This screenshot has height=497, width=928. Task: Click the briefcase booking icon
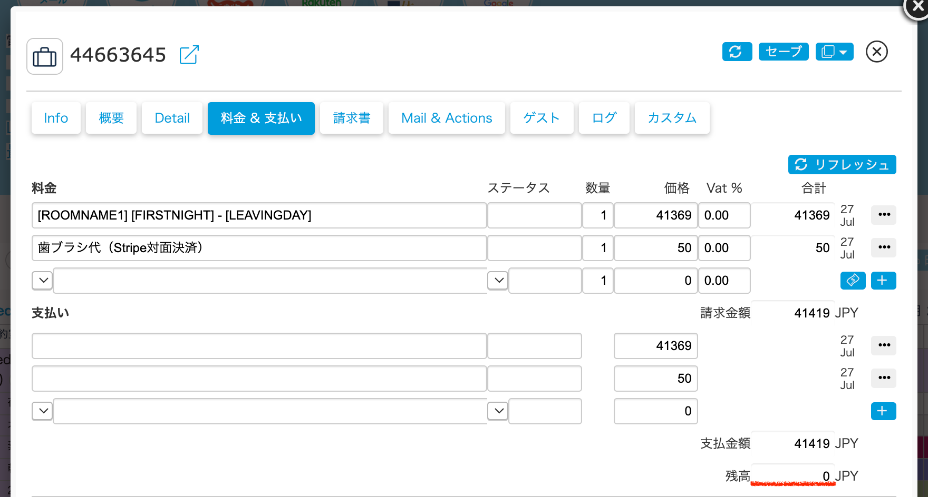pos(45,56)
